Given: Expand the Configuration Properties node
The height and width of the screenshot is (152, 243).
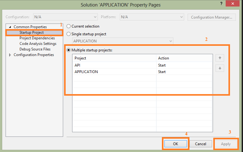Looking at the screenshot, I should (10, 55).
